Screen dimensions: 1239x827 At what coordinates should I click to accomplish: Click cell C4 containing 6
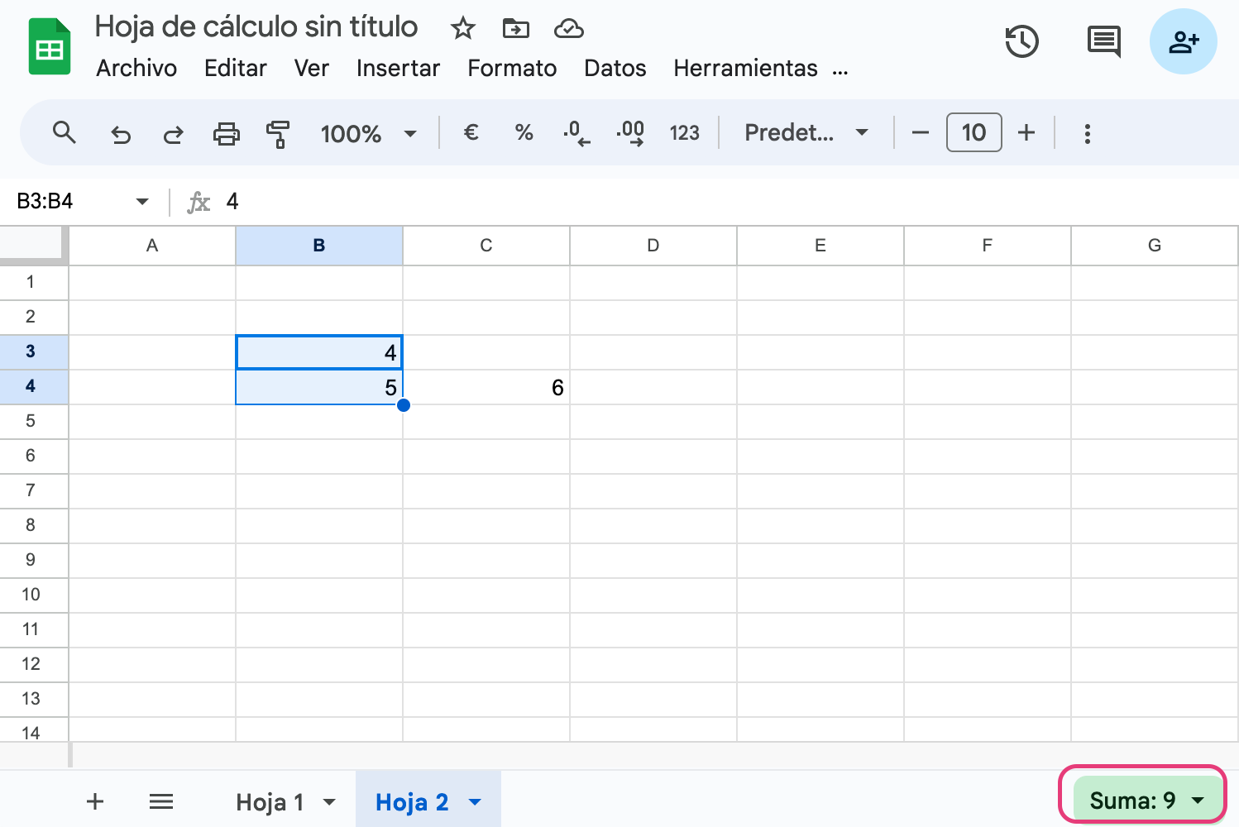click(486, 387)
